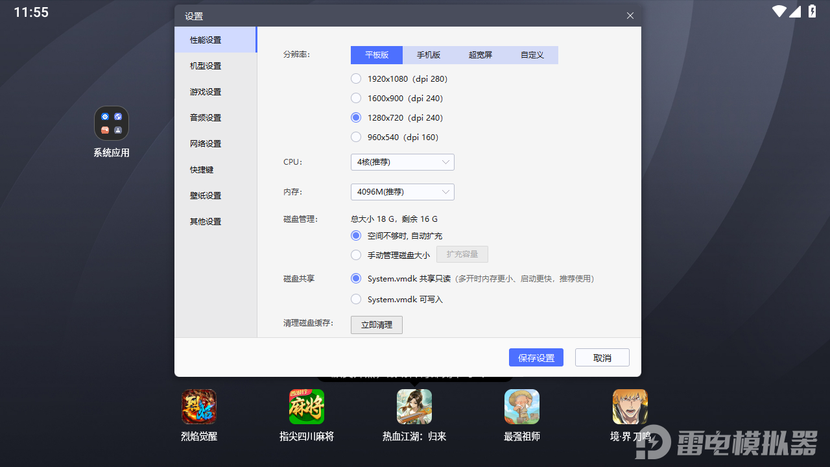
Task: Launch the 烈焰觉醒 game icon
Action: pyautogui.click(x=199, y=407)
